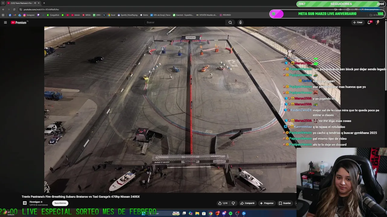Open Discord from the taskbar

coord(224,213)
